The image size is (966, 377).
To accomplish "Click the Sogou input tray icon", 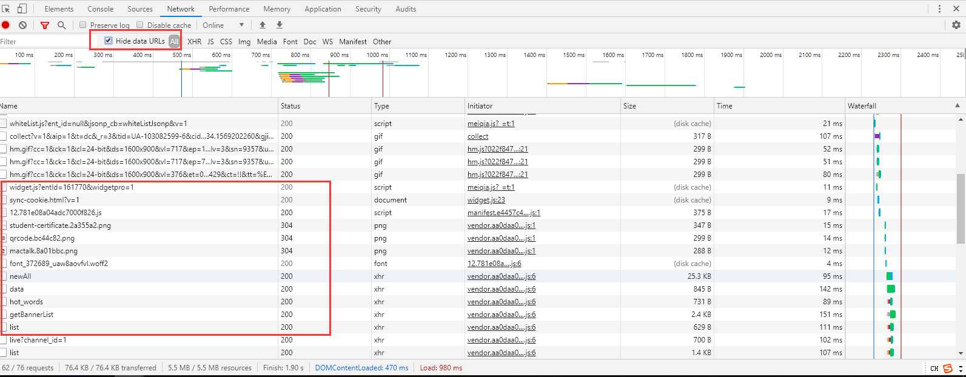I will [947, 369].
